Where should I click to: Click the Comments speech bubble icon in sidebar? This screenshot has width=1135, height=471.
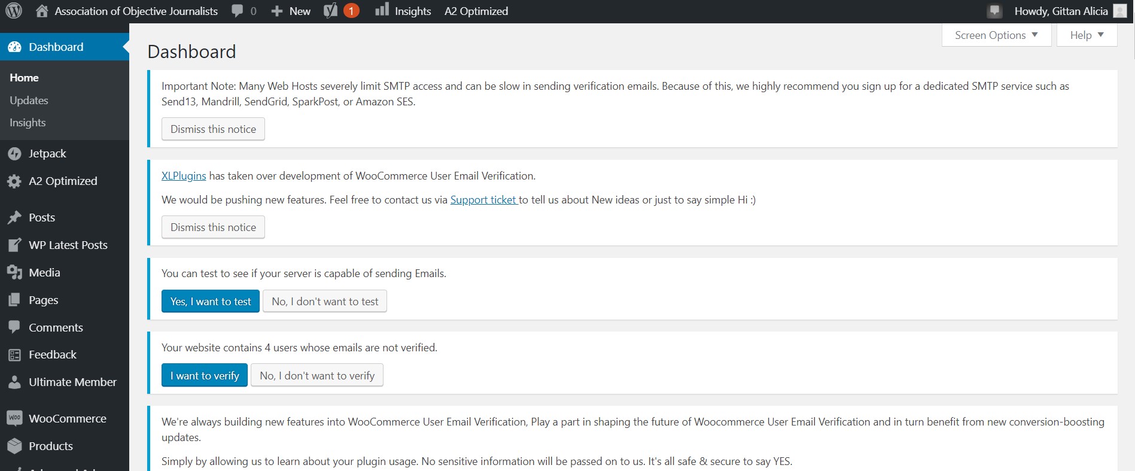coord(15,327)
